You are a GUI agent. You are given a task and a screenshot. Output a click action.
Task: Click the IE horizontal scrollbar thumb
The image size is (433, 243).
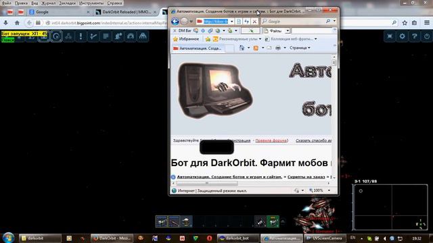(x=207, y=183)
